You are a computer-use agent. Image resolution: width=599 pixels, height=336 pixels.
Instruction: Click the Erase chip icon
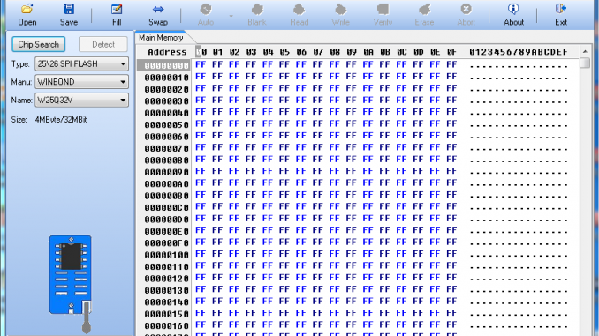click(x=424, y=15)
